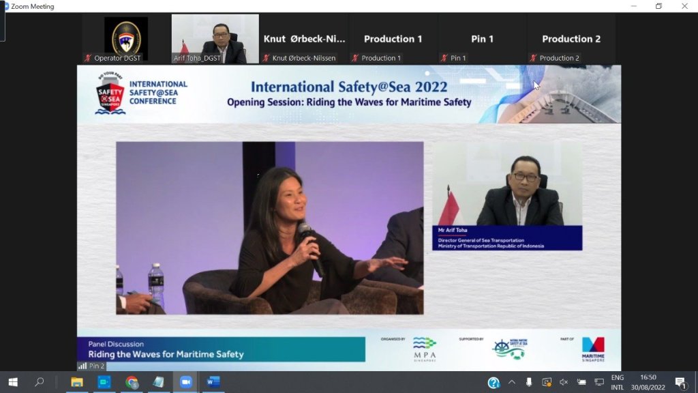Click the Windows Start button
Viewport: 698px width, 393px height.
point(12,382)
